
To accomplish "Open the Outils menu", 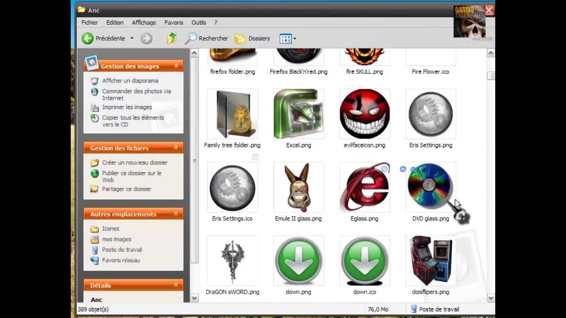I will 199,23.
